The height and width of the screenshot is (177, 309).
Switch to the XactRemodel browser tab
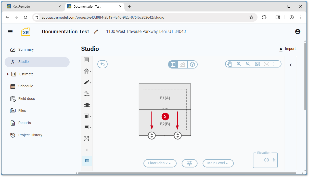point(33,7)
